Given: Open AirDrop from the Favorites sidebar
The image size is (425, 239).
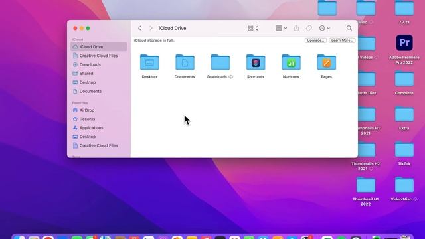Looking at the screenshot, I should [99, 110].
